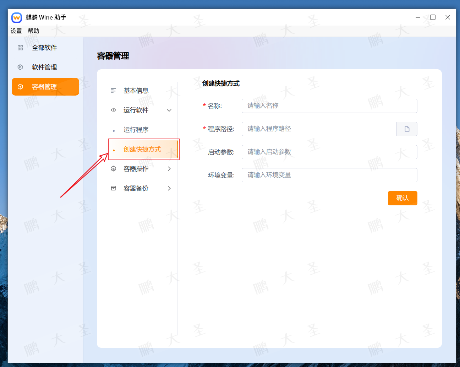Click the code icon beside 运行软件

tap(113, 110)
